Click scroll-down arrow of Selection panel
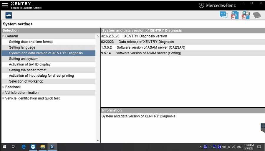This screenshot has width=265, height=151. [98, 140]
